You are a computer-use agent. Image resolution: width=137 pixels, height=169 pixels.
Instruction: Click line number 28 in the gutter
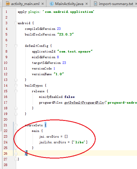click(5, 165)
